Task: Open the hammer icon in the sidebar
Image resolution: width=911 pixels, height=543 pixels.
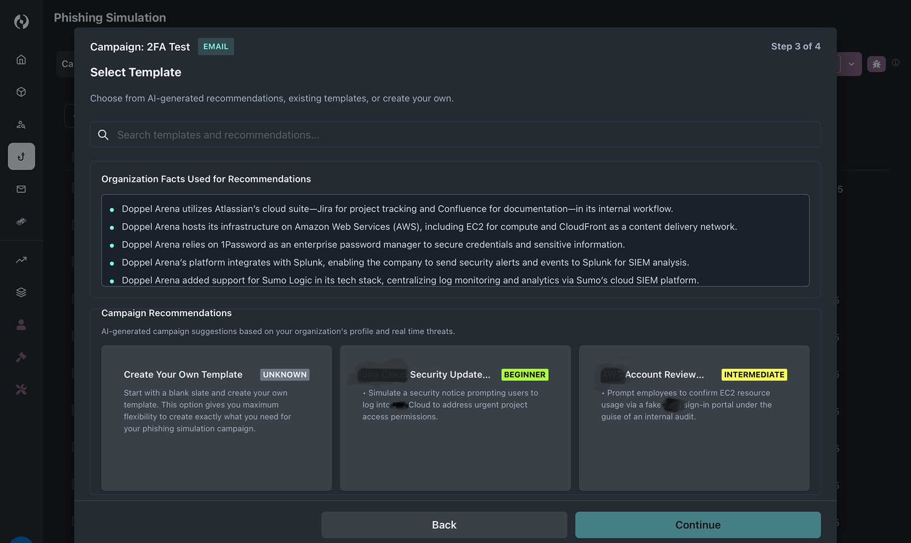Action: [x=21, y=357]
